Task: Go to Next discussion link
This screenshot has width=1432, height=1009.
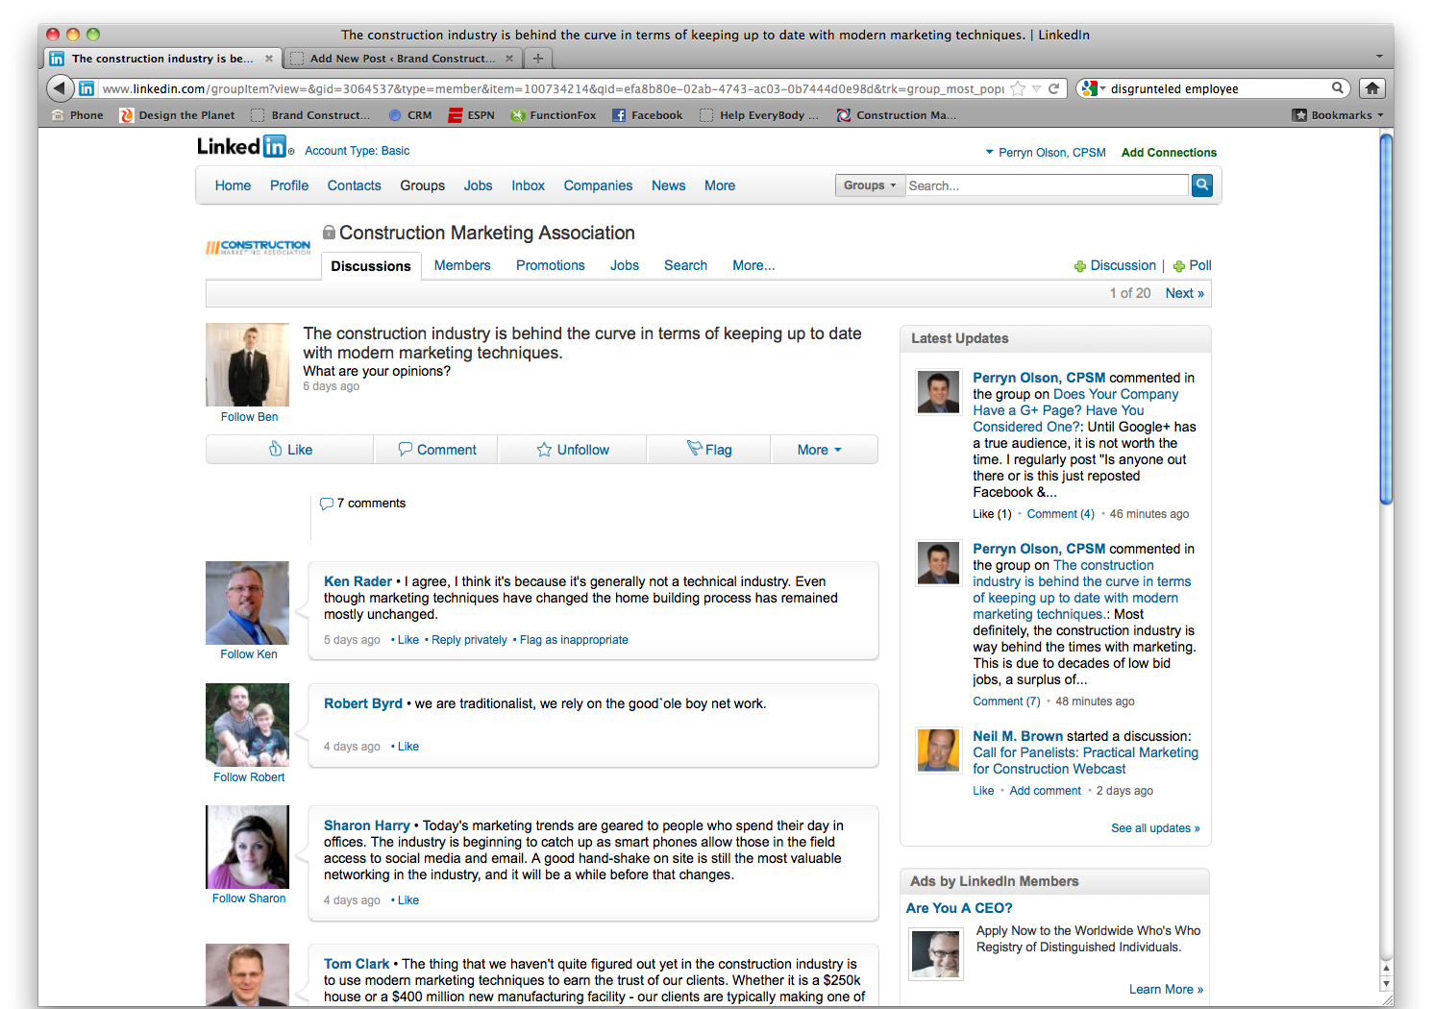Action: pyautogui.click(x=1184, y=293)
